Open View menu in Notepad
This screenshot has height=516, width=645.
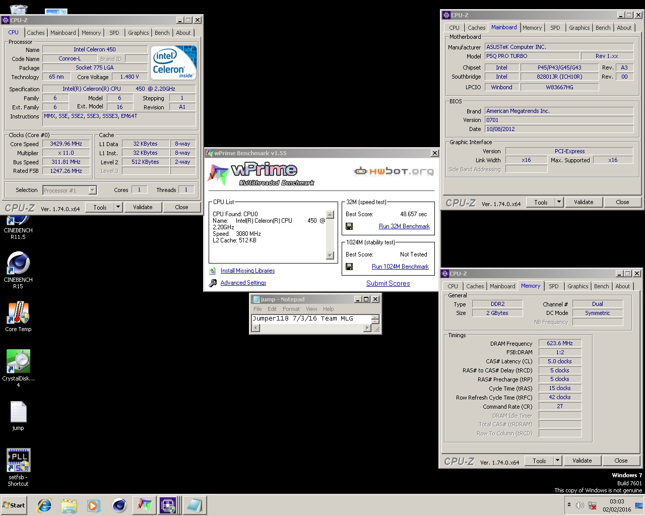point(311,309)
